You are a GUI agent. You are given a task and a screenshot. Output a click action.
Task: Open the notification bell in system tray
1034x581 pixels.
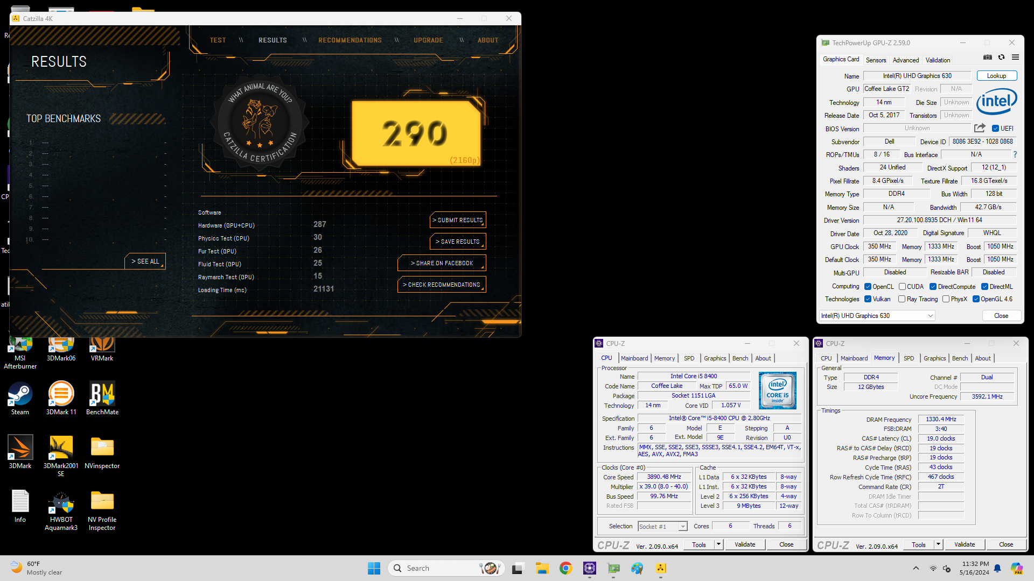(x=997, y=568)
